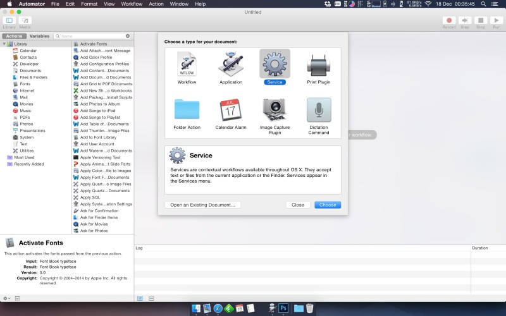506x316 pixels.
Task: Open the Help menu
Action: pyautogui.click(x=200, y=4)
